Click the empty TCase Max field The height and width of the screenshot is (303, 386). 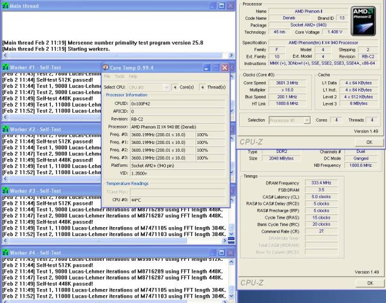coord(177,192)
